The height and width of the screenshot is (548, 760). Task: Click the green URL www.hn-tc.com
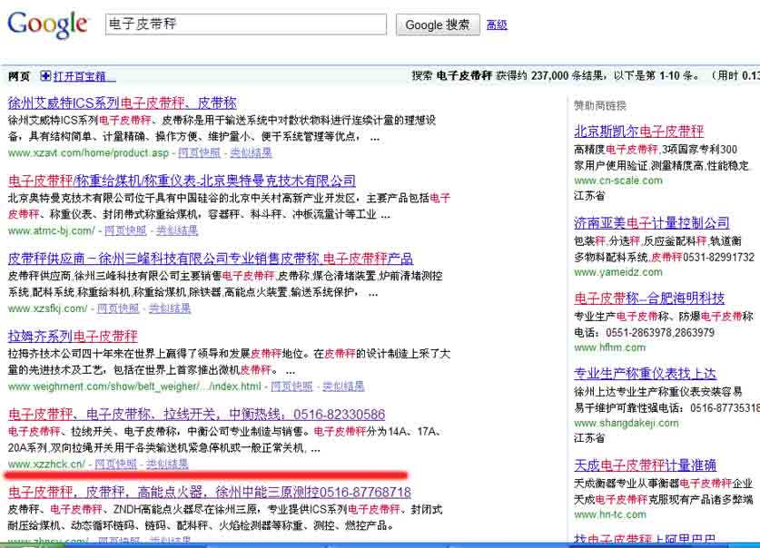tap(610, 514)
